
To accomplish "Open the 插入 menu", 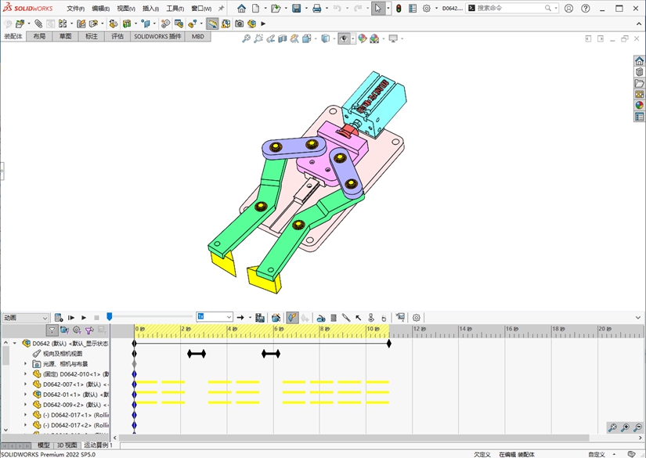I will point(150,9).
